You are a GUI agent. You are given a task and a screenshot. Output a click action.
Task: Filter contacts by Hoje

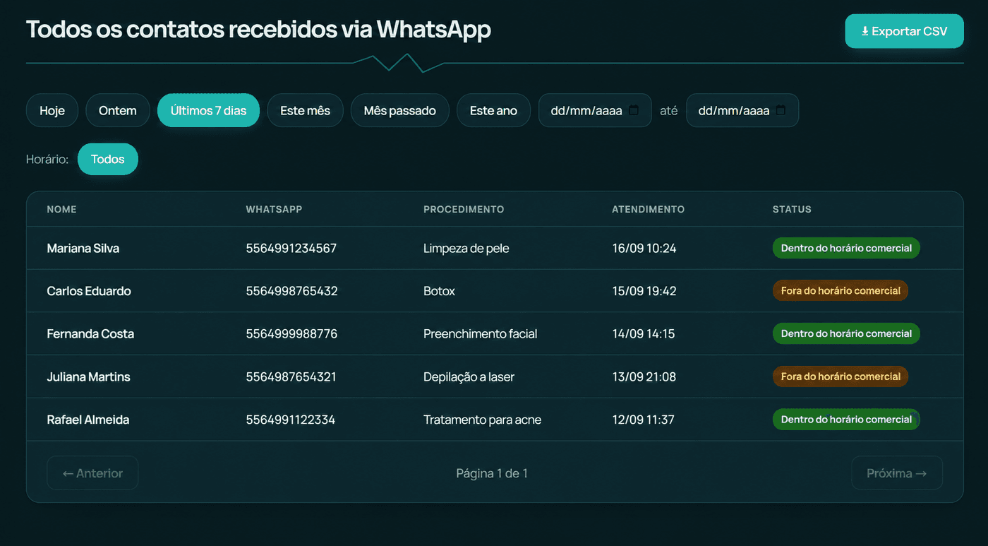pyautogui.click(x=52, y=110)
